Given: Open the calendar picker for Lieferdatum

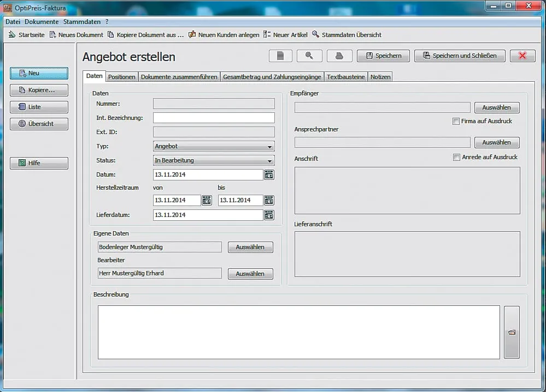Looking at the screenshot, I should coord(269,215).
